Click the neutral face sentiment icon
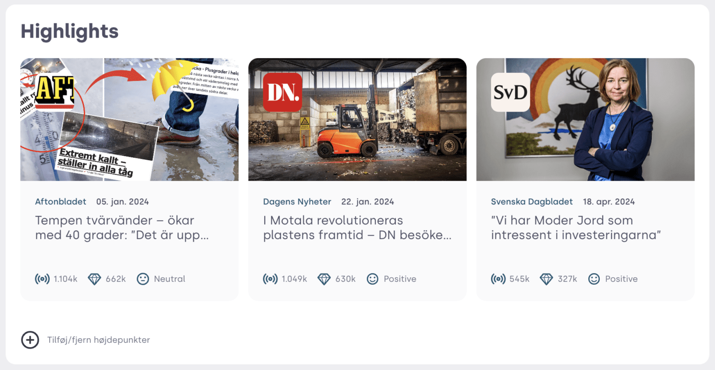The height and width of the screenshot is (370, 715). [143, 279]
